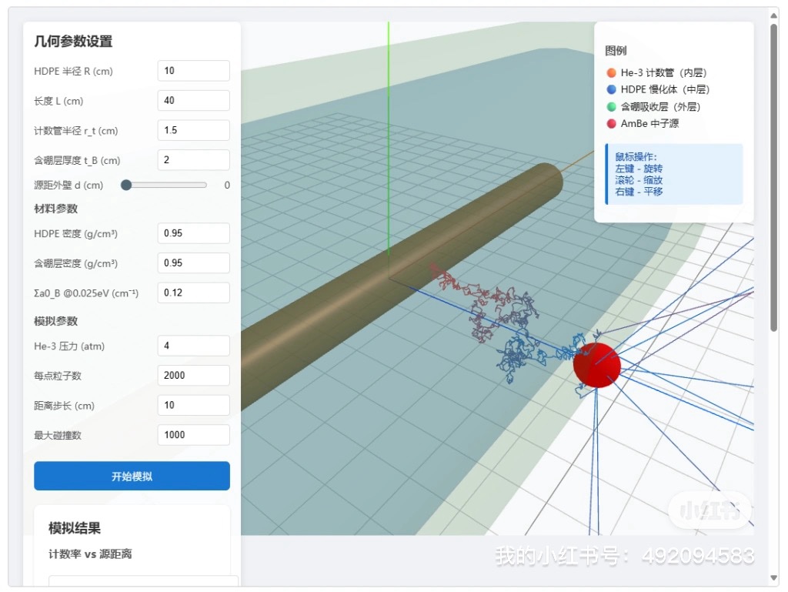Viewport: 788px width, 592px height.
Task: Click the 含硼层厚度 t_B input field
Action: click(x=193, y=160)
